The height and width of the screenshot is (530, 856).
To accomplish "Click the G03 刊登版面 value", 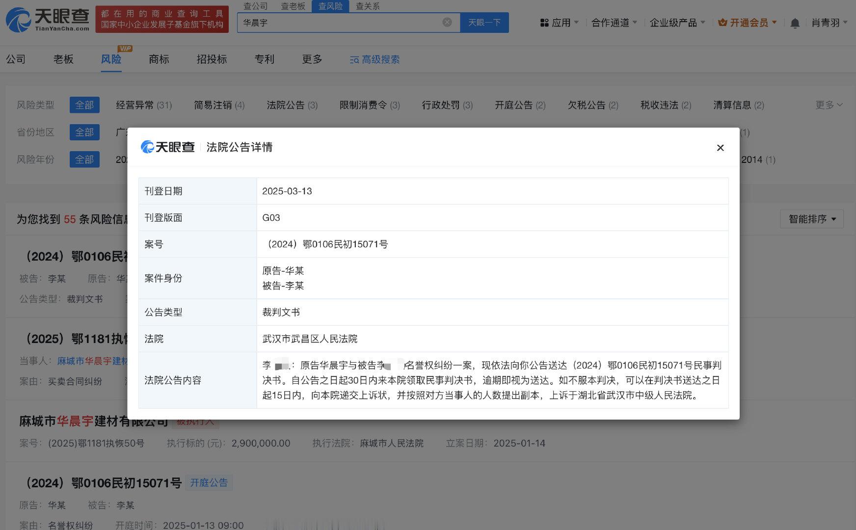I will pos(271,218).
